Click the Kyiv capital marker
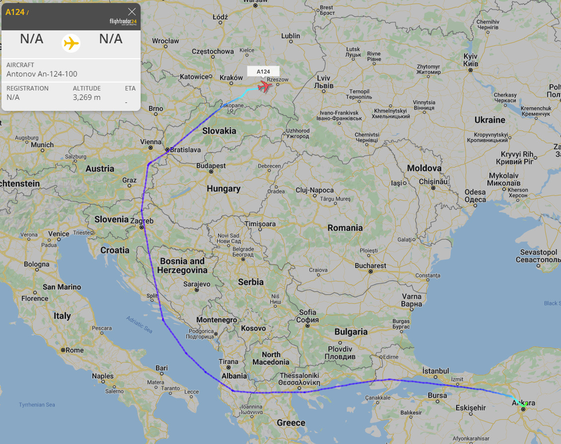 tap(471, 70)
